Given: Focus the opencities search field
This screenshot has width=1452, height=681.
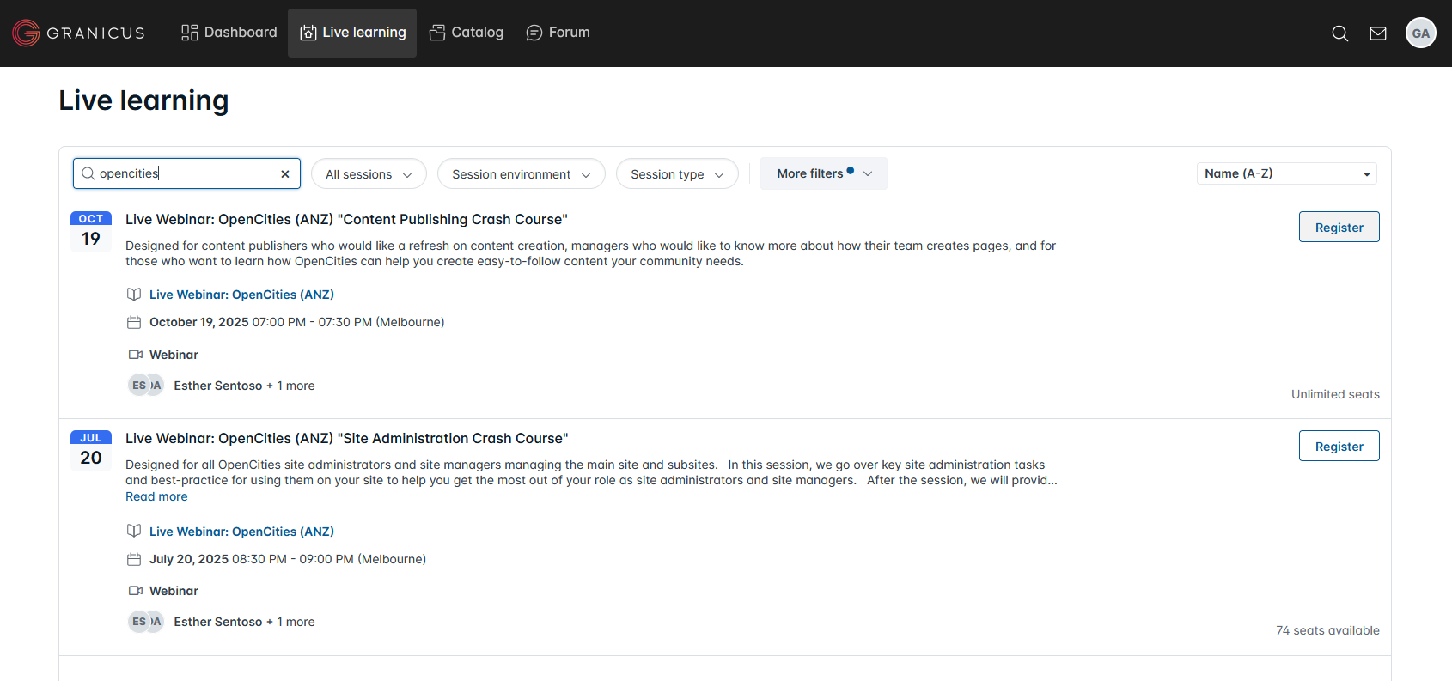Looking at the screenshot, I should (187, 173).
